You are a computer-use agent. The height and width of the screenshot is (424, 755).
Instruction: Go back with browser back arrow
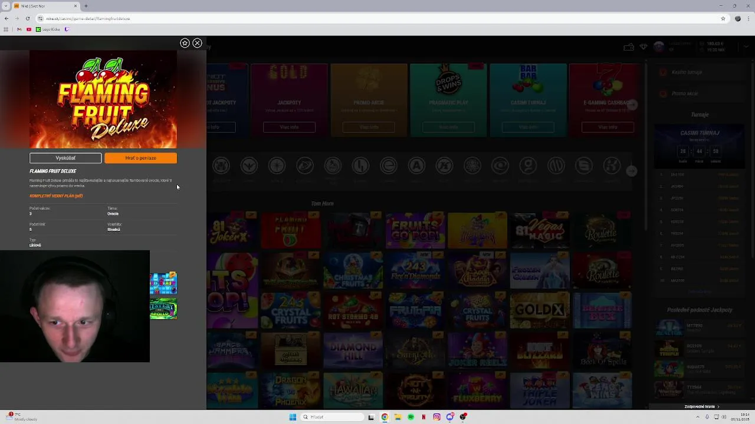(6, 18)
